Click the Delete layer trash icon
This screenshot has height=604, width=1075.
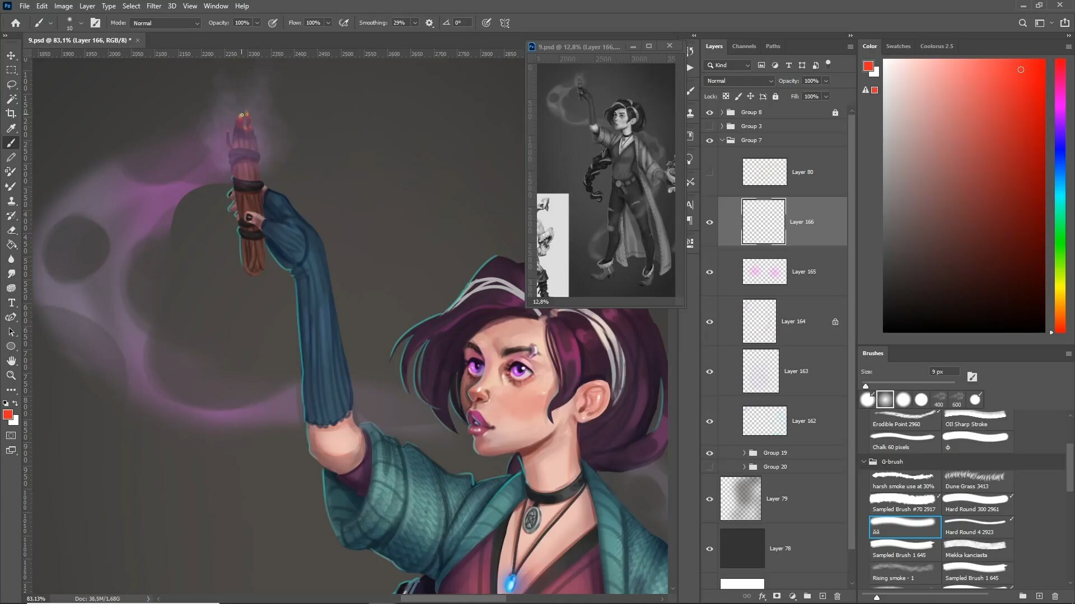(x=838, y=596)
